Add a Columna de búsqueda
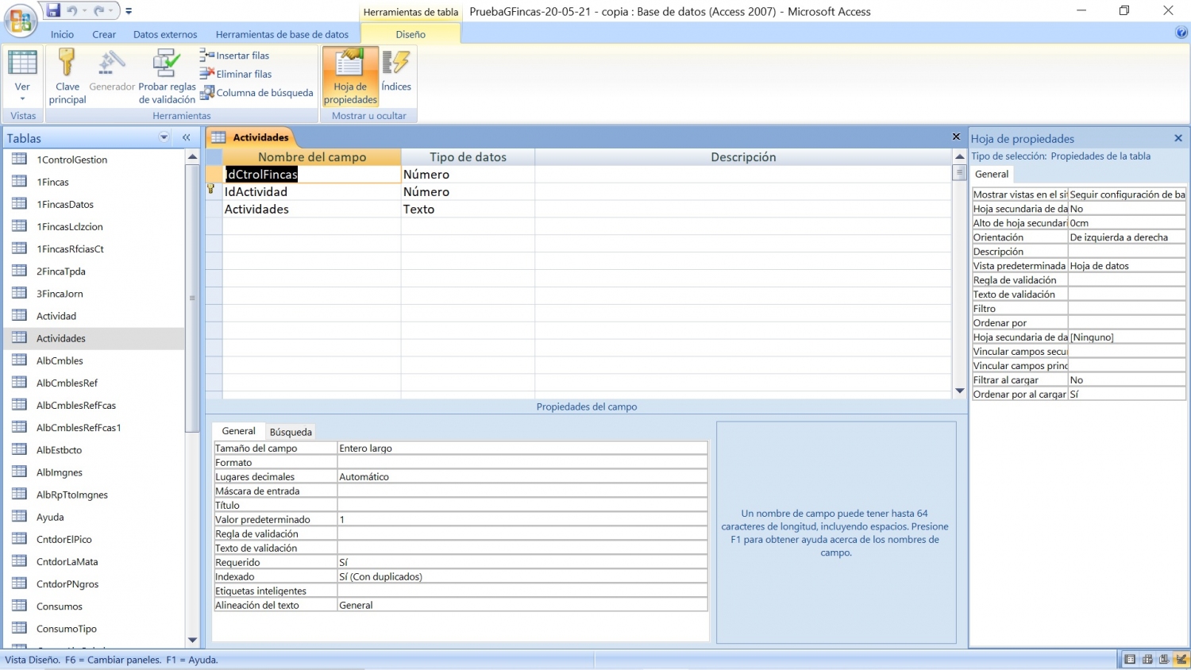Viewport: 1191px width, 670px height. [x=256, y=93]
